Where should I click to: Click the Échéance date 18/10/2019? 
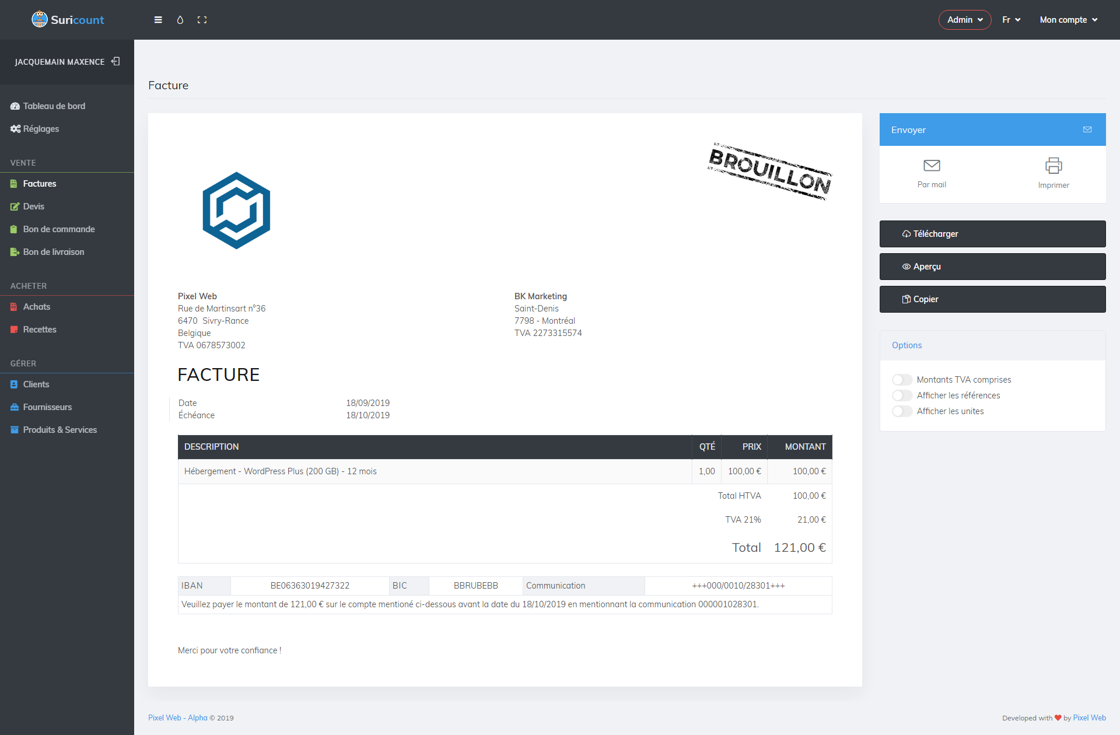[368, 415]
